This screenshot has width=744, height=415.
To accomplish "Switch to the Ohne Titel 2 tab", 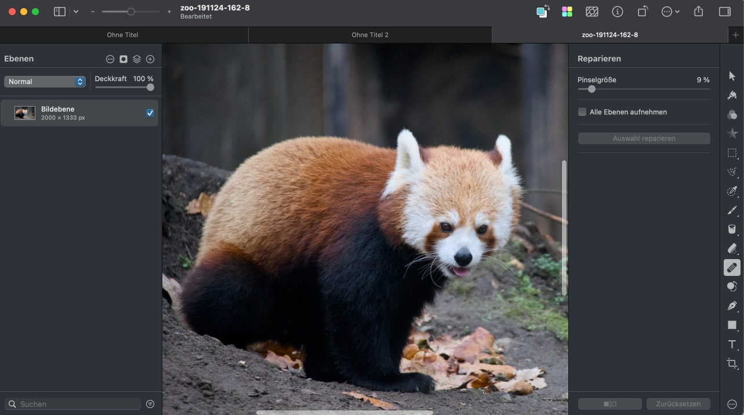I will coord(370,35).
